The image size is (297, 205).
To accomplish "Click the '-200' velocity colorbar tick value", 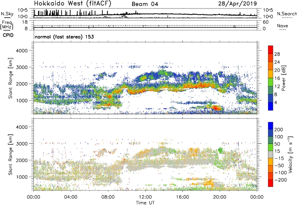I will click(281, 180).
